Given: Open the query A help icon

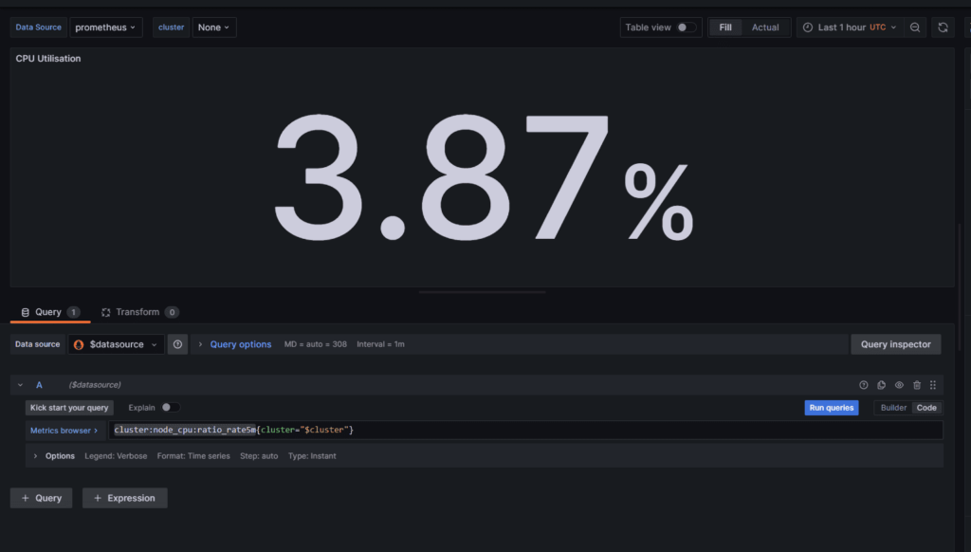Looking at the screenshot, I should coord(863,385).
